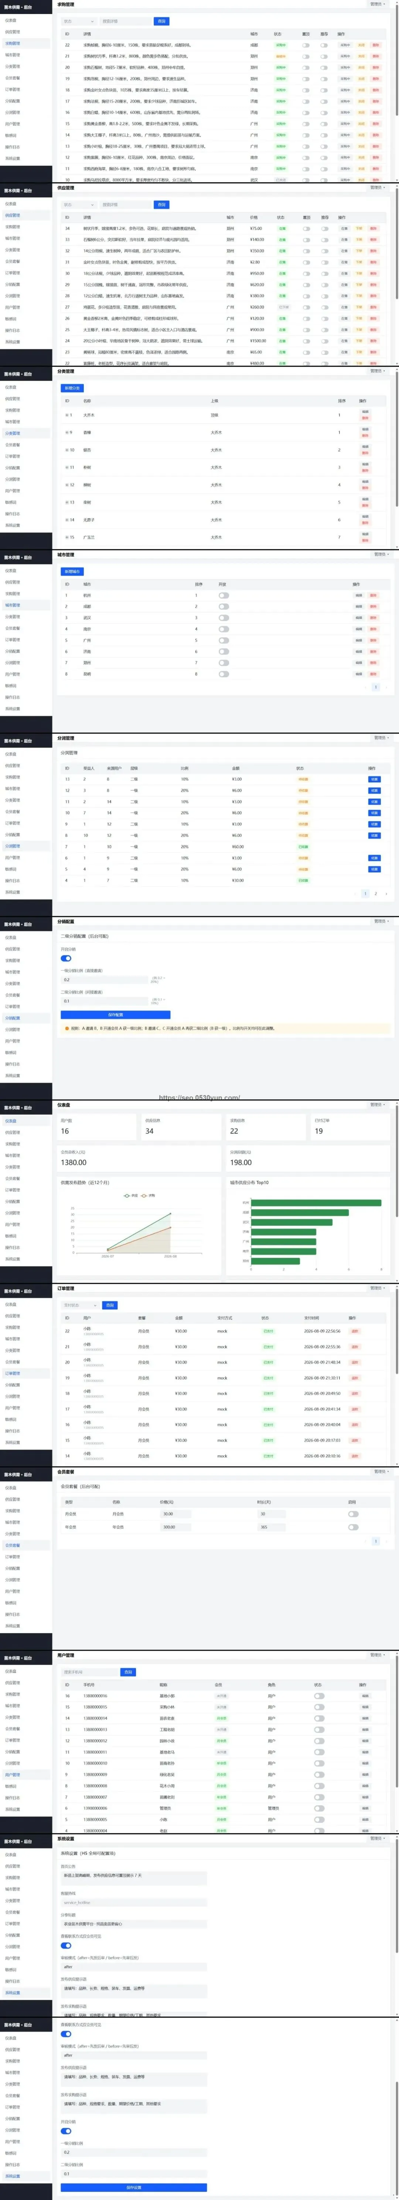Click the detail search field in 求购管理
Viewport: 399px width, 2200px height.
pos(125,21)
